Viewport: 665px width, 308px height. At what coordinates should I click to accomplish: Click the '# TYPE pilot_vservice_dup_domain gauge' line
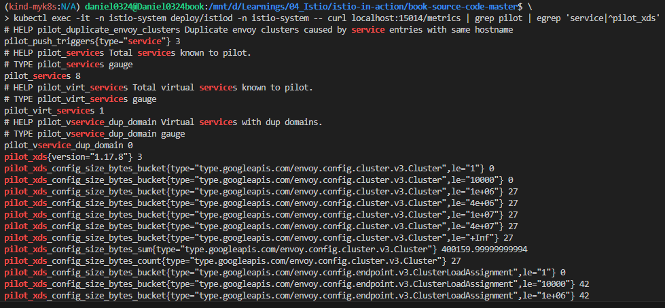point(94,134)
